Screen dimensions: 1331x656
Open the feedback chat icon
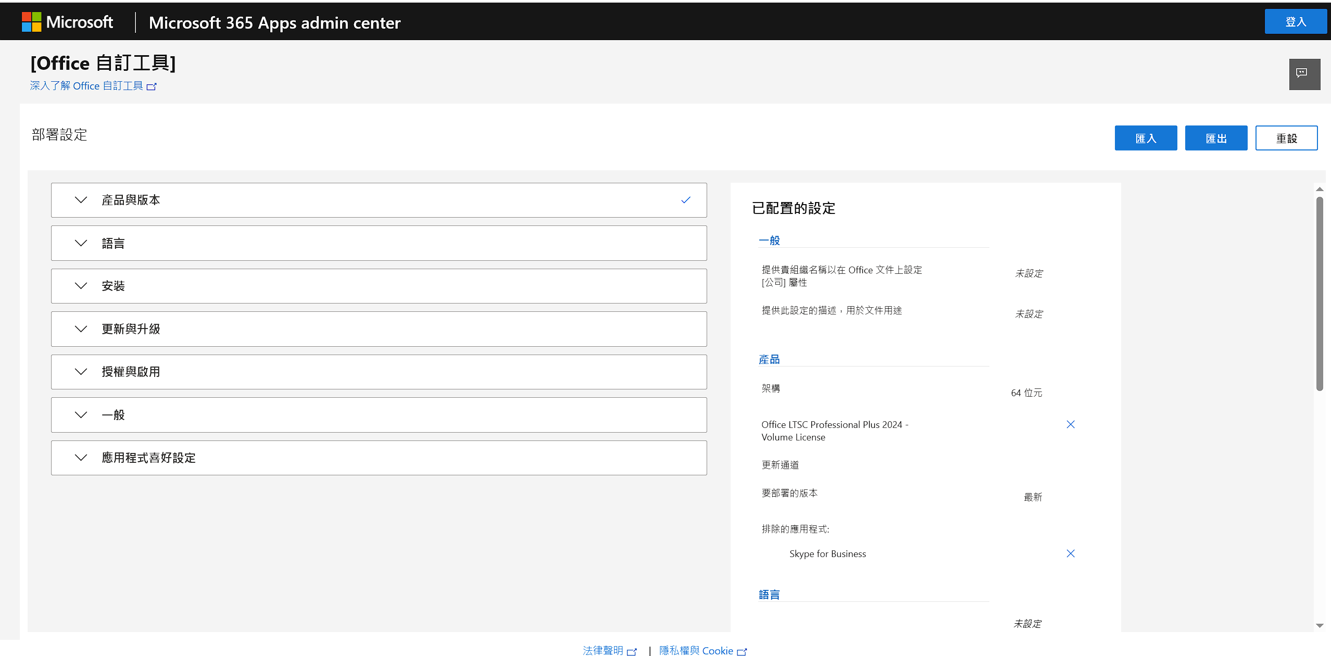coord(1304,74)
